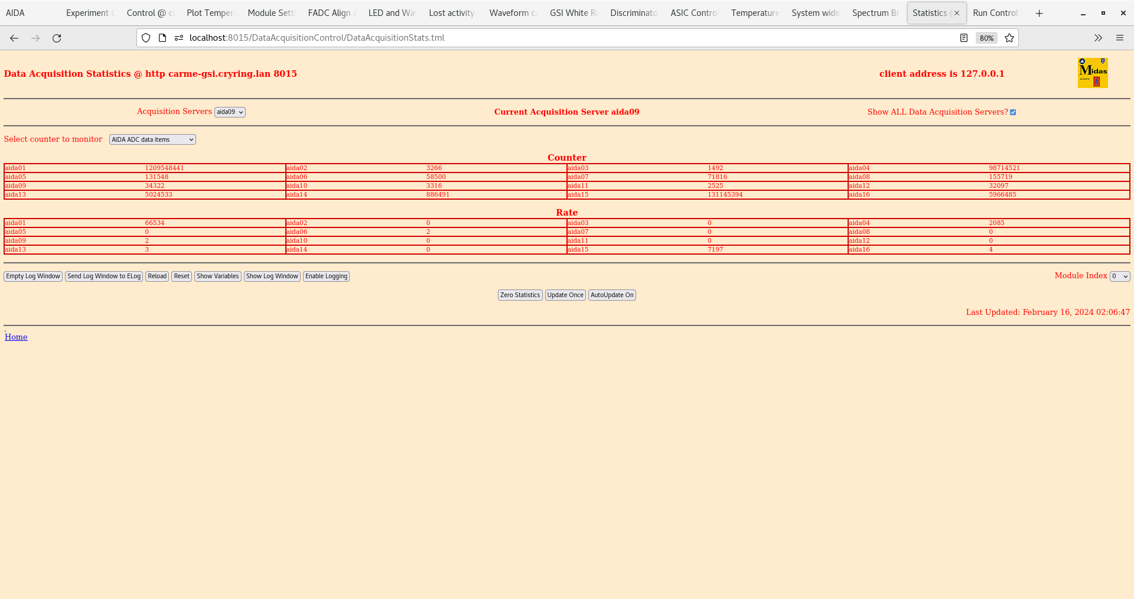Switch to the Experiment tab

pyautogui.click(x=89, y=13)
